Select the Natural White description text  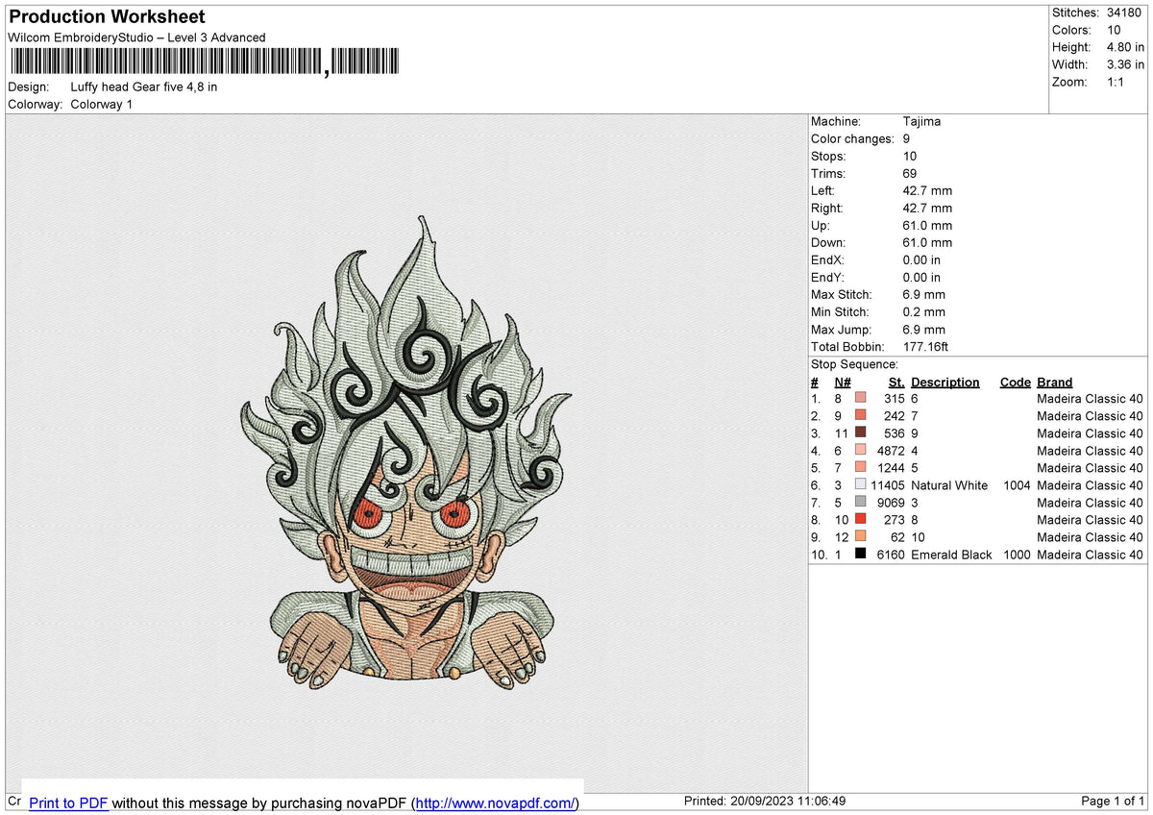click(949, 485)
